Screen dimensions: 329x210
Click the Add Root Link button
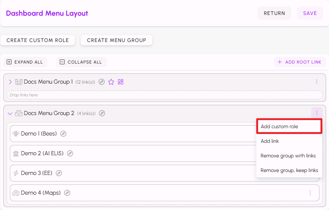pos(300,62)
